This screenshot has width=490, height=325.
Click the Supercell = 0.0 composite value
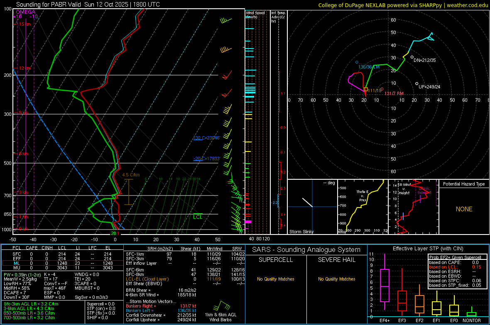pos(100,304)
